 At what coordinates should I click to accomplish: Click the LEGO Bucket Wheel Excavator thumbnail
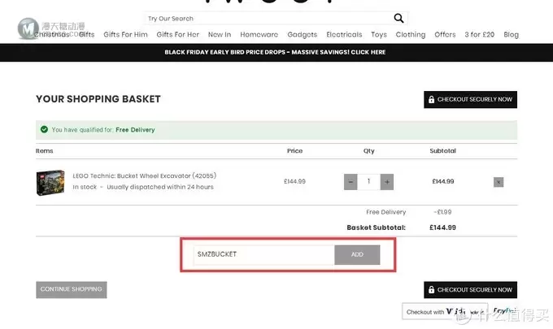(50, 183)
